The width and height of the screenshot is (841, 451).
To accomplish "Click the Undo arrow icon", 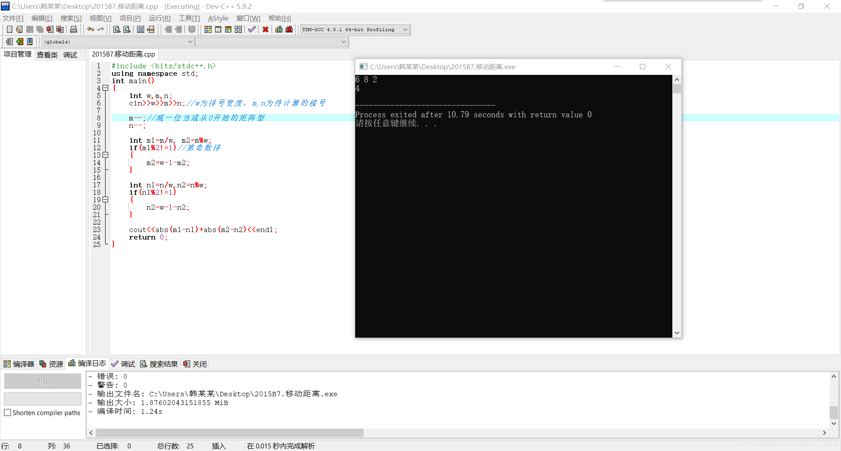I will tap(91, 29).
